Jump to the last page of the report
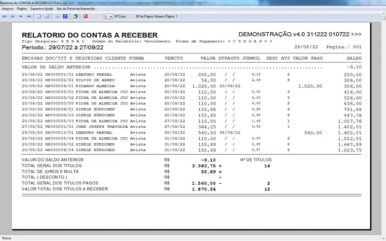 coord(29,16)
